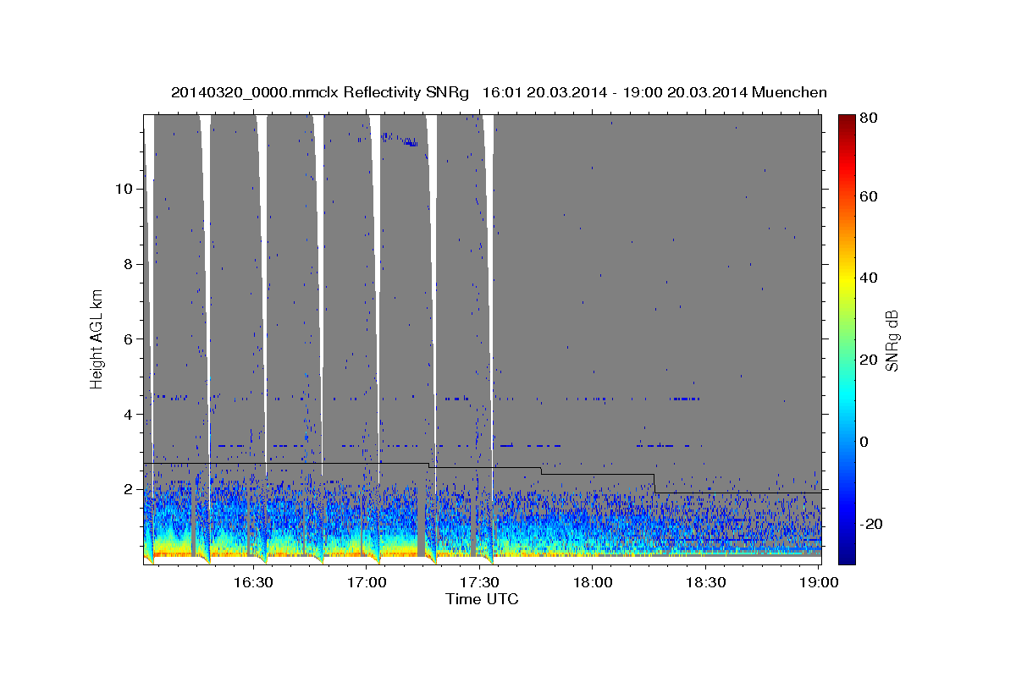Click the 17:30 time tick label
Screen dimensions: 1016x677
click(x=479, y=582)
